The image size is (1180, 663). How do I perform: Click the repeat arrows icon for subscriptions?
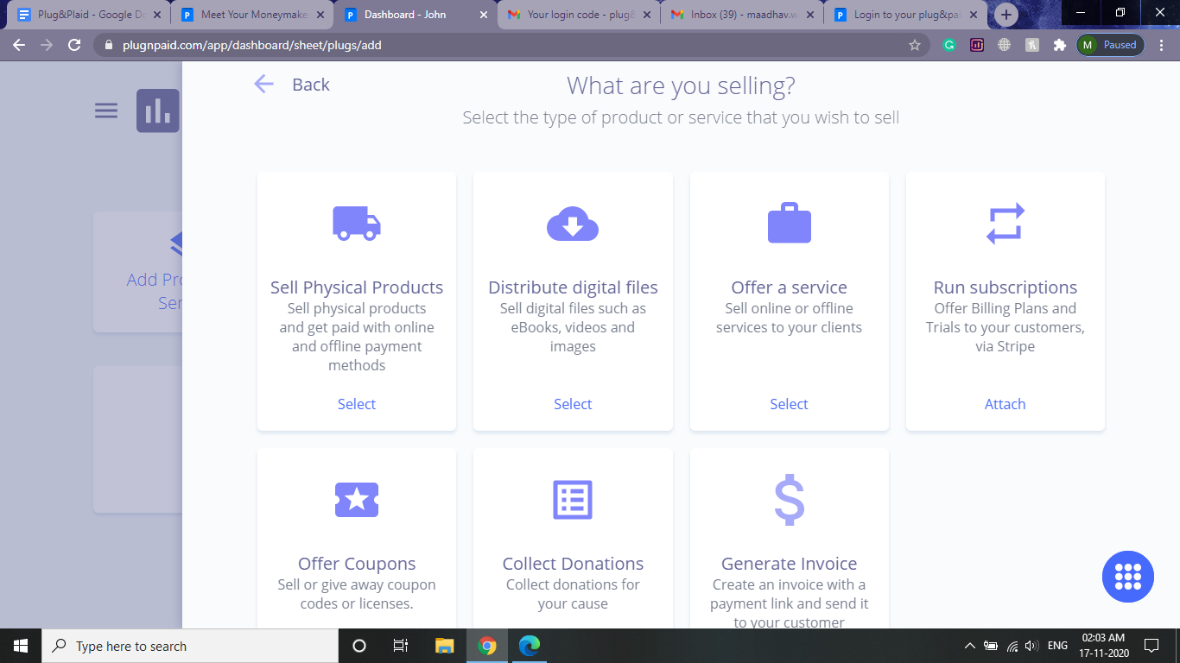click(1006, 224)
